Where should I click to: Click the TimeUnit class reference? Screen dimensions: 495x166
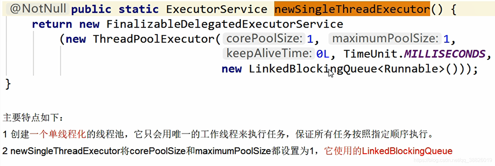371,54
